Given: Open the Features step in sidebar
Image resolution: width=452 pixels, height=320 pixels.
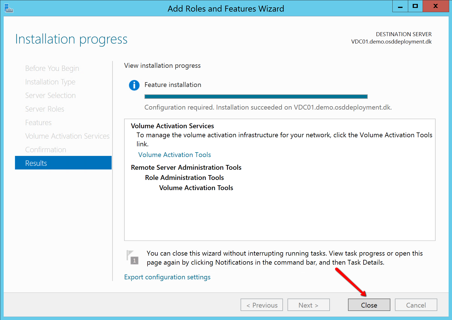Looking at the screenshot, I should point(38,123).
